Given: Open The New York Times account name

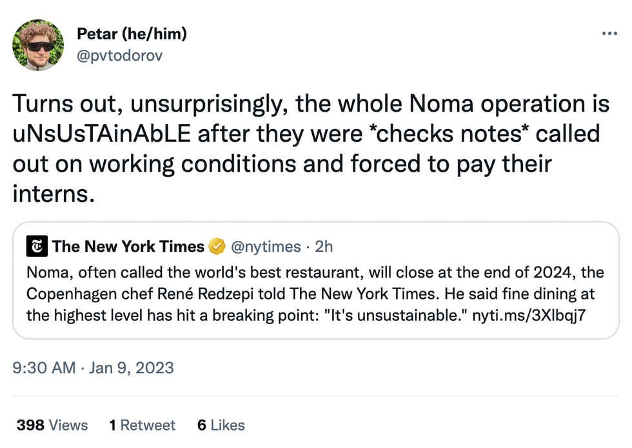Looking at the screenshot, I should tap(128, 246).
